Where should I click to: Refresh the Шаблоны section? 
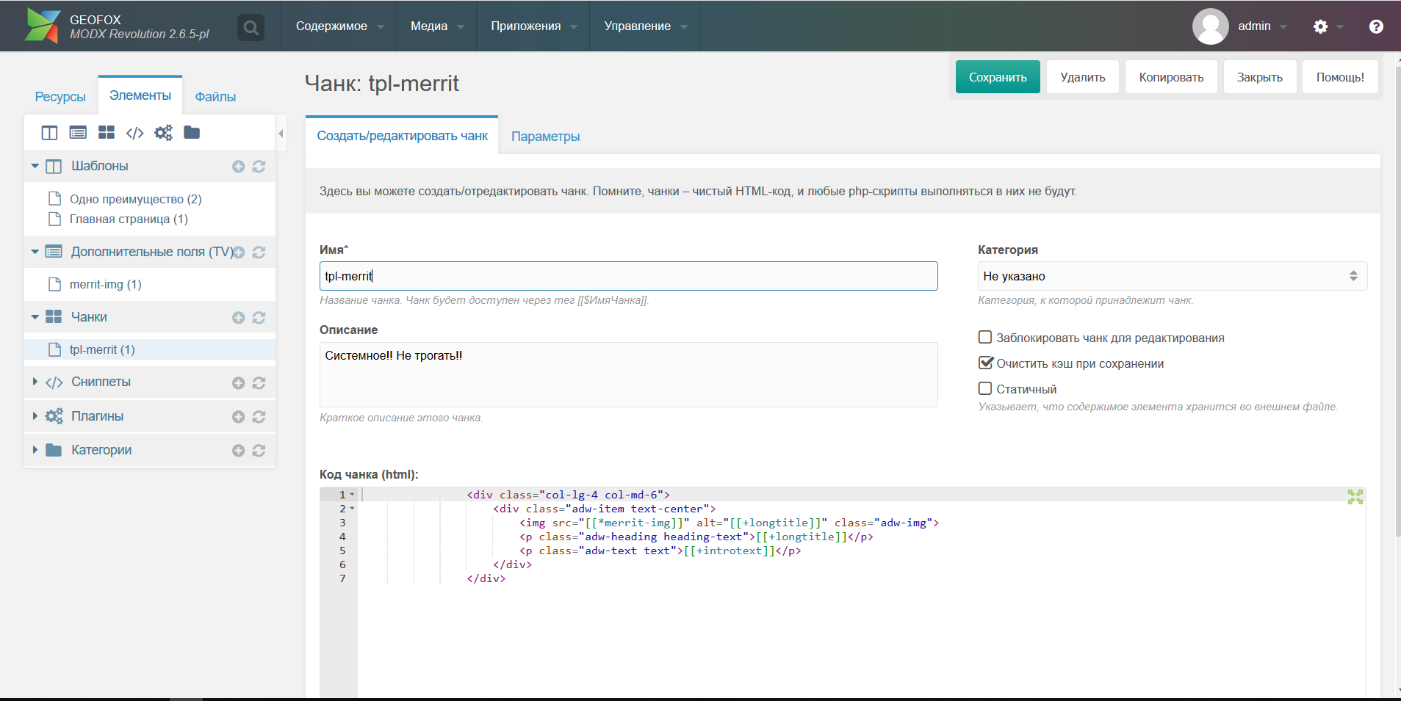tap(259, 167)
